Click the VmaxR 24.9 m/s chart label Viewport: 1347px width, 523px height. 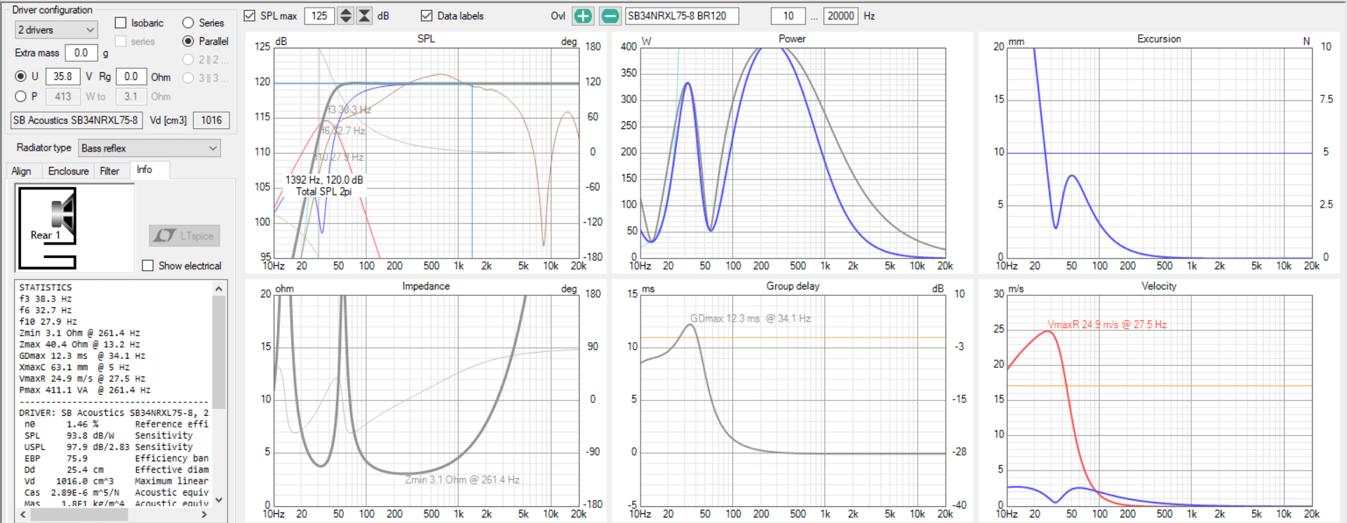(1107, 325)
